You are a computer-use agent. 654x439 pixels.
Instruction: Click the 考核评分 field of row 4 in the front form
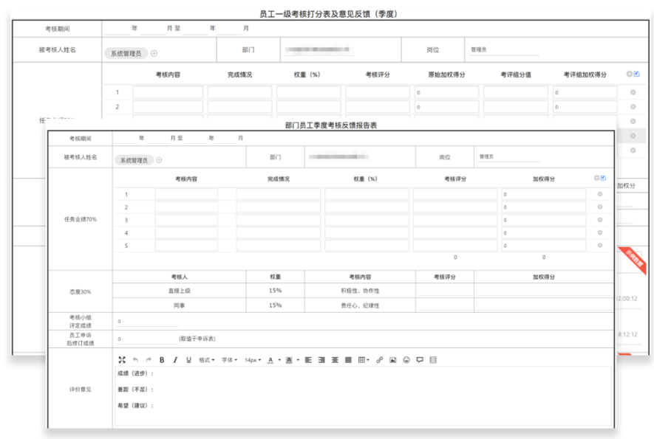click(x=455, y=233)
